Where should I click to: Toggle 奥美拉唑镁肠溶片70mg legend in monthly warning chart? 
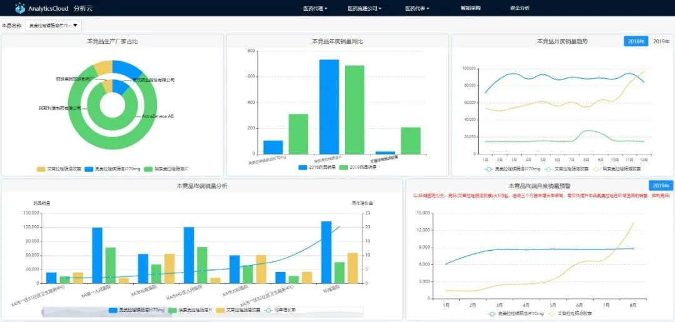515,313
